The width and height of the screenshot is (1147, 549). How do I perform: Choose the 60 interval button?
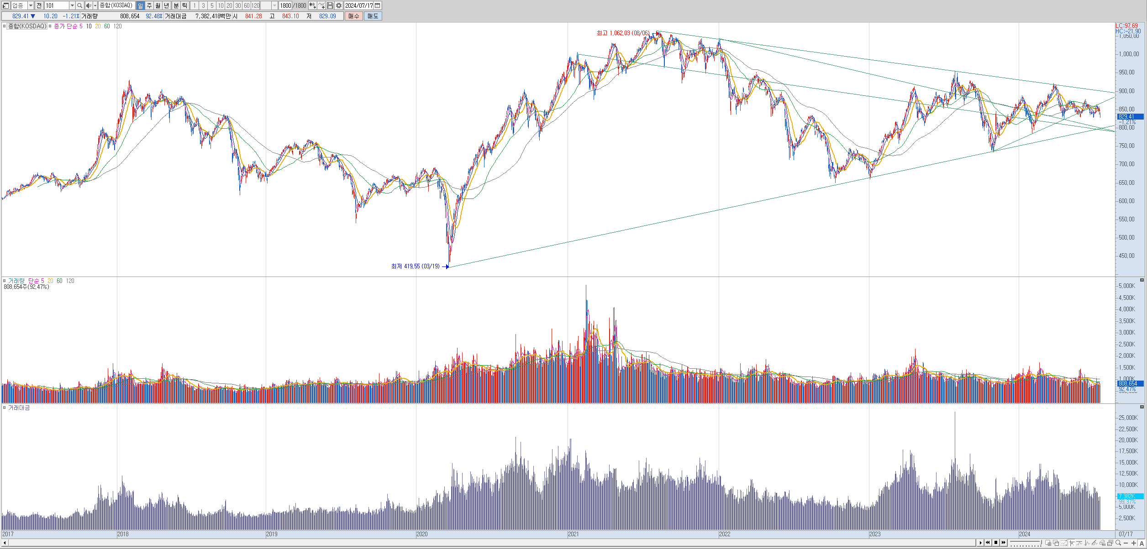coord(247,5)
